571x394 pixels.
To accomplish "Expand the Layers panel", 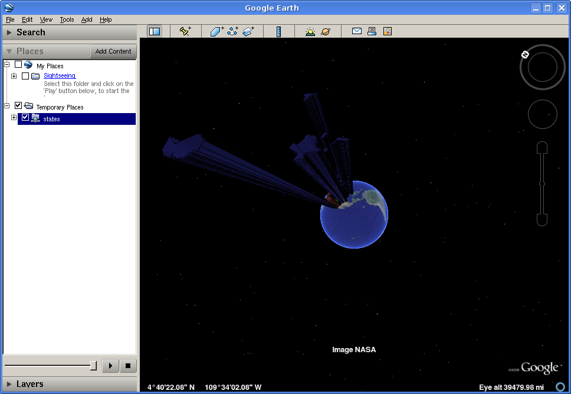I will (29, 384).
